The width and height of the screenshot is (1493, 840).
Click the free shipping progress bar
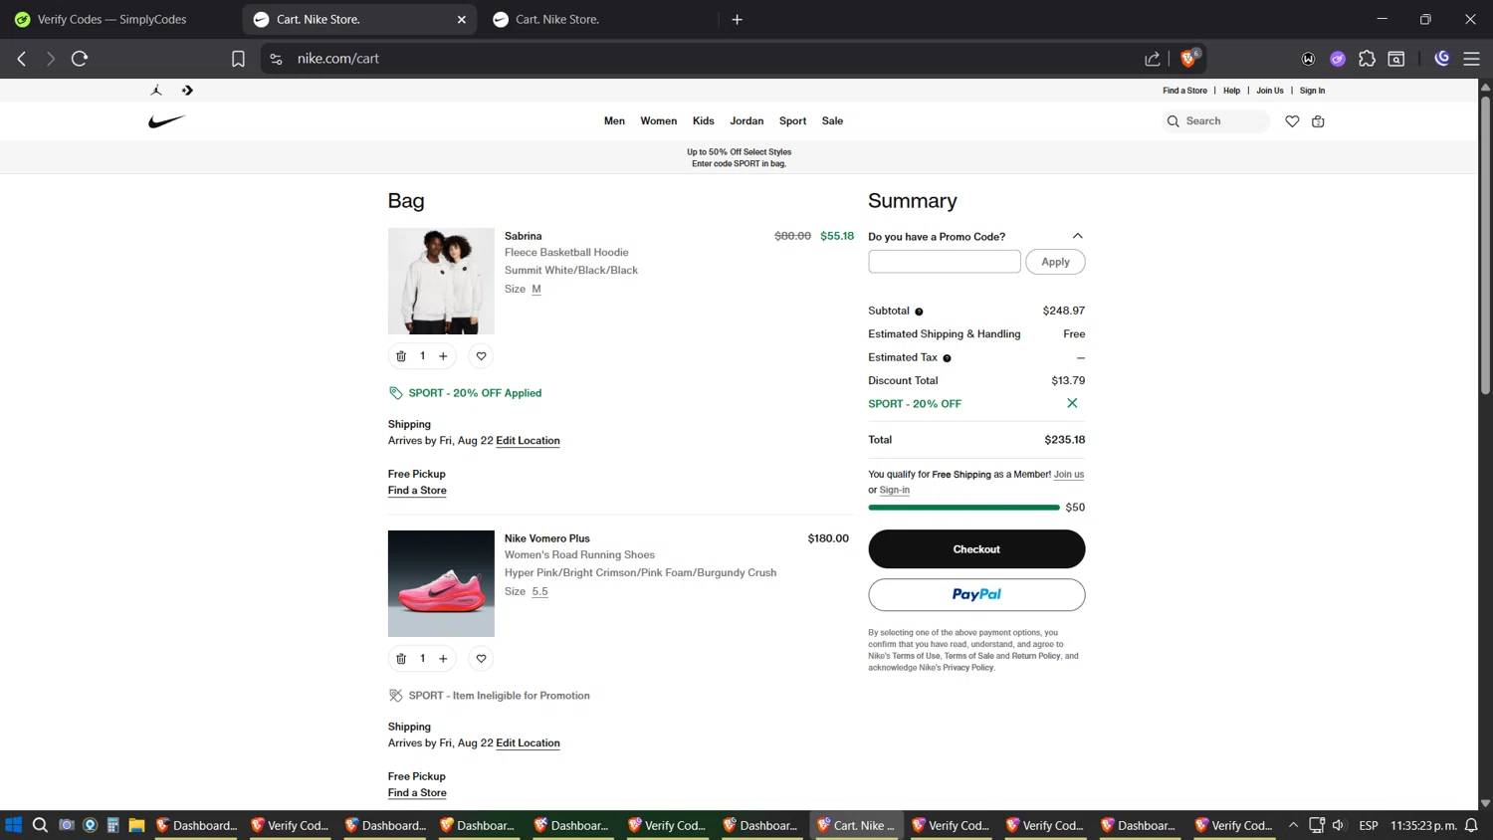(x=963, y=508)
